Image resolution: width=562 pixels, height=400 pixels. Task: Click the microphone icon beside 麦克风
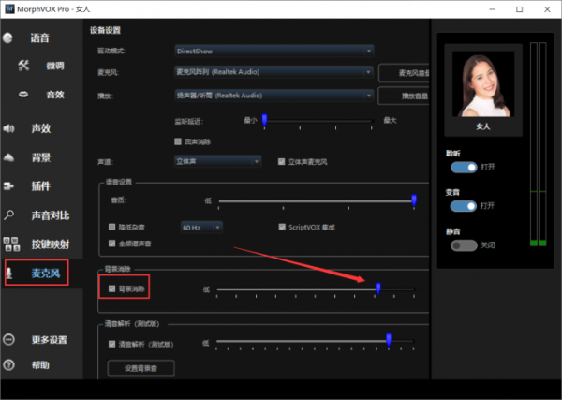pyautogui.click(x=9, y=274)
